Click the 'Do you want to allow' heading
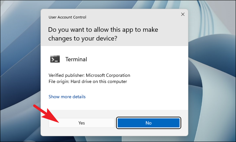236x142 pixels. coord(103,30)
